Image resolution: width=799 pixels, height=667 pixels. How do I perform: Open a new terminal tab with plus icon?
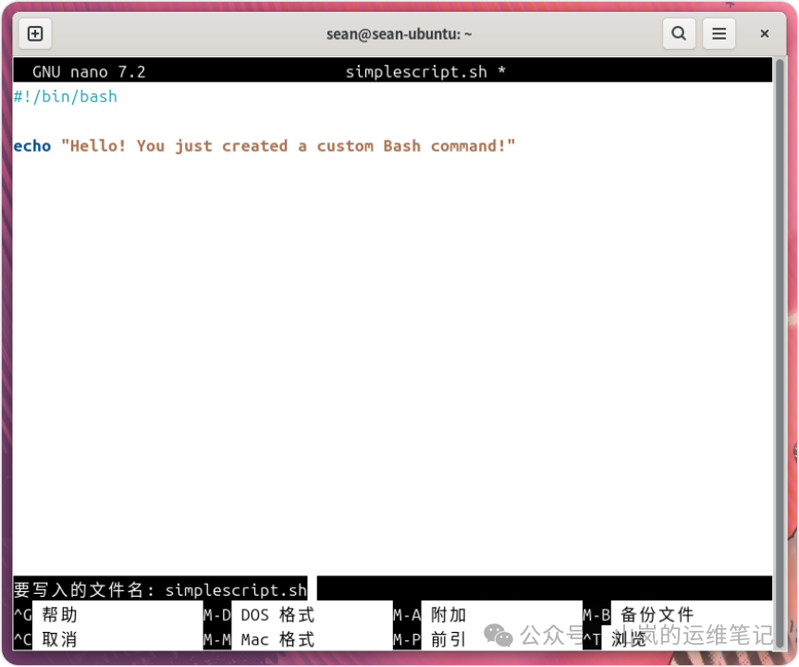coord(34,33)
